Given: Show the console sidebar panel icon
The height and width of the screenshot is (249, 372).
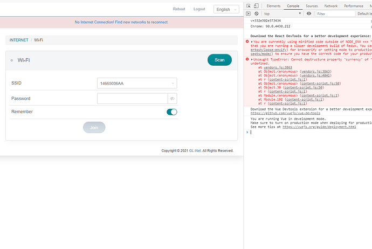Looking at the screenshot, I should coord(249,13).
